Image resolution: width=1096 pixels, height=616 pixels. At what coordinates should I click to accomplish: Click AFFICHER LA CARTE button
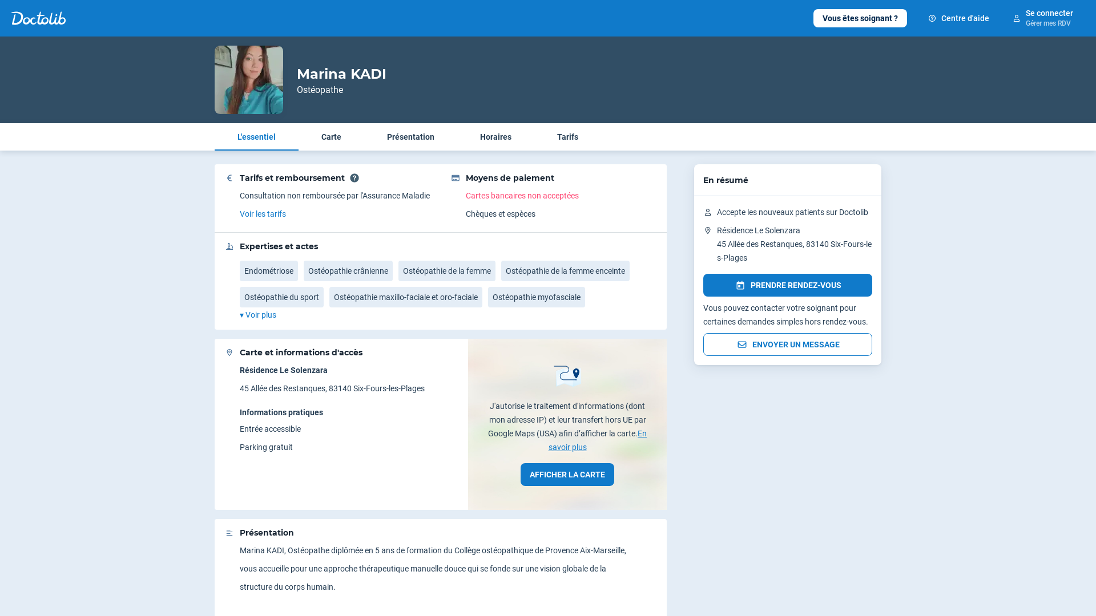[567, 475]
